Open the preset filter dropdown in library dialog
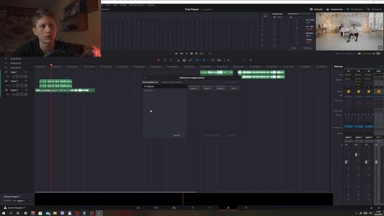 (x=172, y=82)
